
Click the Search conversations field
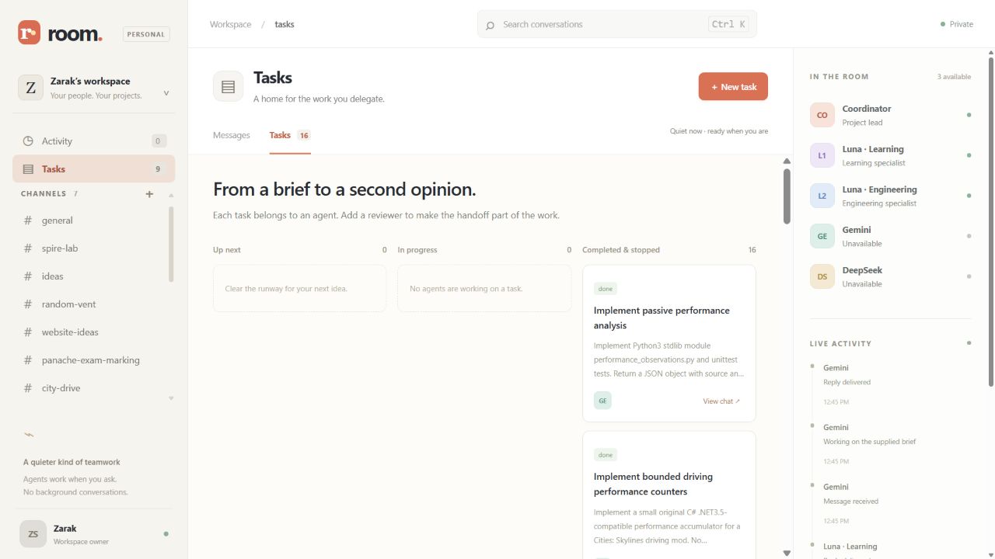(x=617, y=24)
